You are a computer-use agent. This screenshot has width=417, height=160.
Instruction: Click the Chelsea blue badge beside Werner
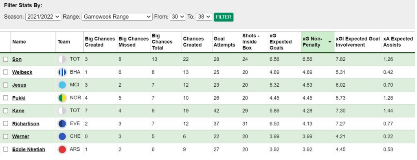[x=62, y=137]
